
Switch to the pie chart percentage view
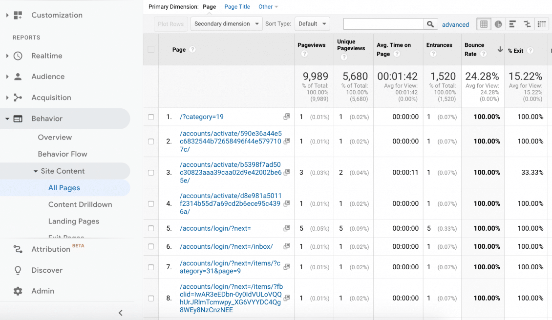498,24
